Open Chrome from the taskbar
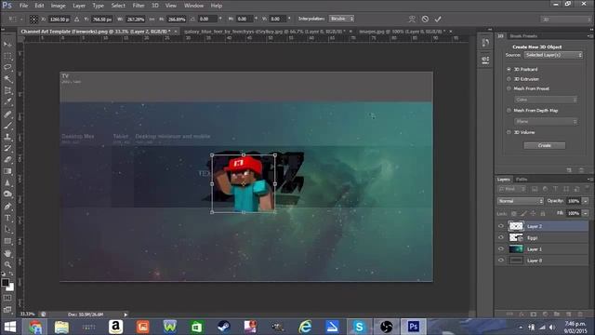Screen dimensions: 595x335 [x=35, y=327]
